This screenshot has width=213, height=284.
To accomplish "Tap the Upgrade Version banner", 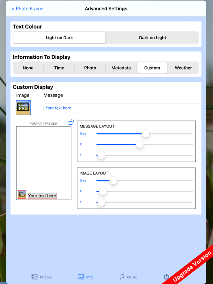I will 192,266.
